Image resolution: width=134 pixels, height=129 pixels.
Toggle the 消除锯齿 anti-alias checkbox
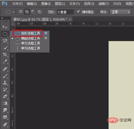[78, 12]
